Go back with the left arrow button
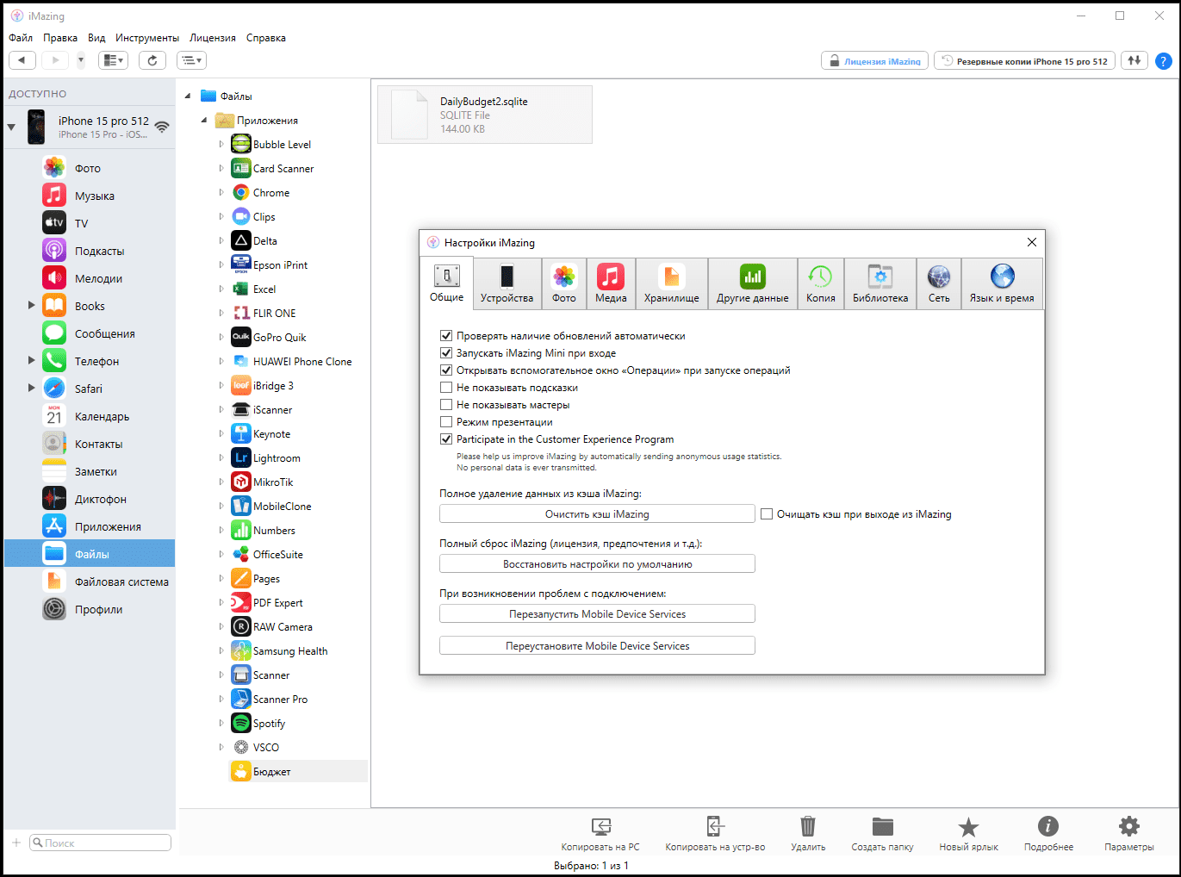Viewport: 1181px width, 877px height. click(x=22, y=60)
